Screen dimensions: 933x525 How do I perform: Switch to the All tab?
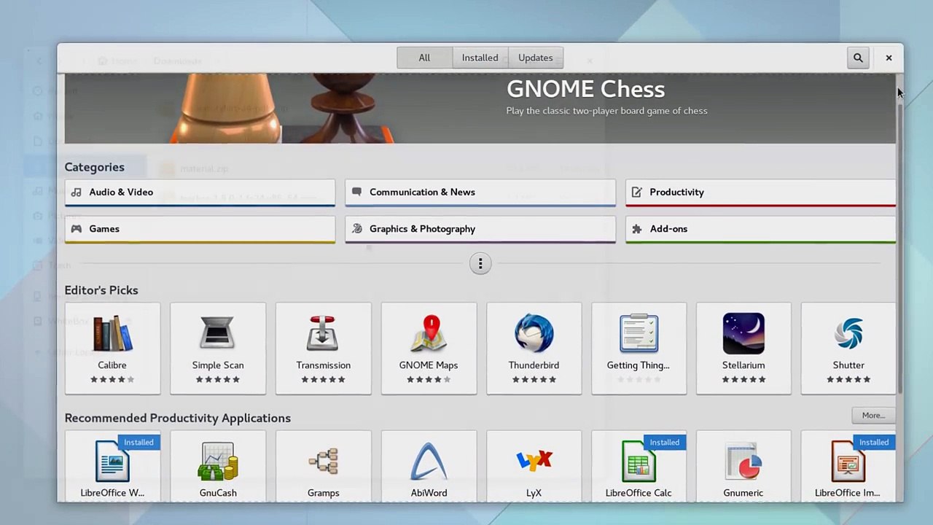click(424, 58)
